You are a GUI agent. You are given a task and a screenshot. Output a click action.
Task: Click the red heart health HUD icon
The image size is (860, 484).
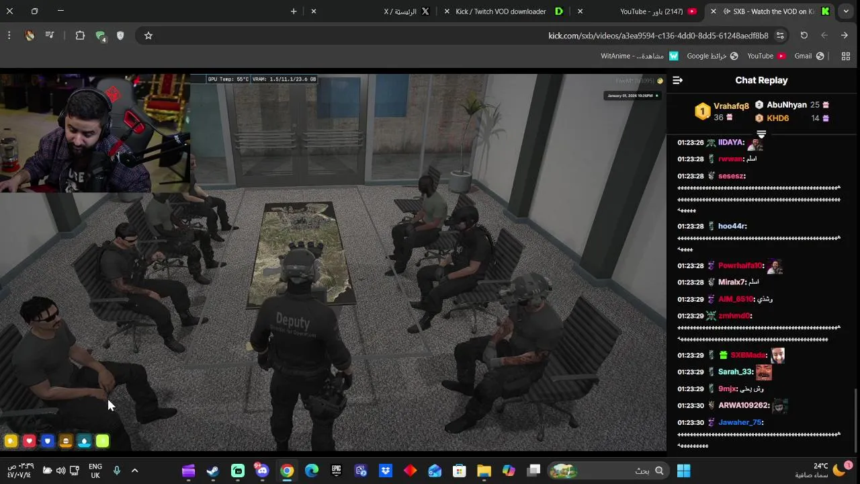[29, 441]
